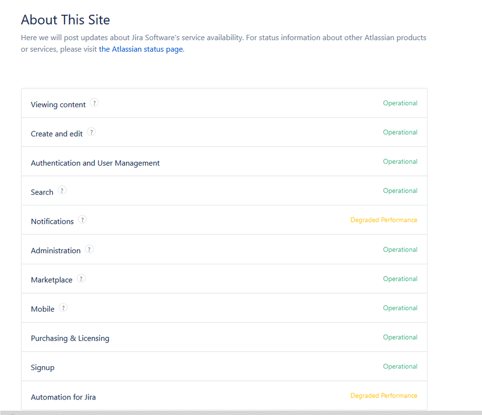Click the question mark icon beside Search

coord(62,190)
